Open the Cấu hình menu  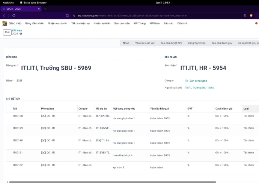point(182,23)
